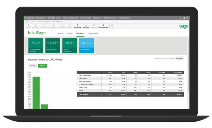Maximize the Sage 100 window
The height and width of the screenshot is (128, 212).
[184, 18]
